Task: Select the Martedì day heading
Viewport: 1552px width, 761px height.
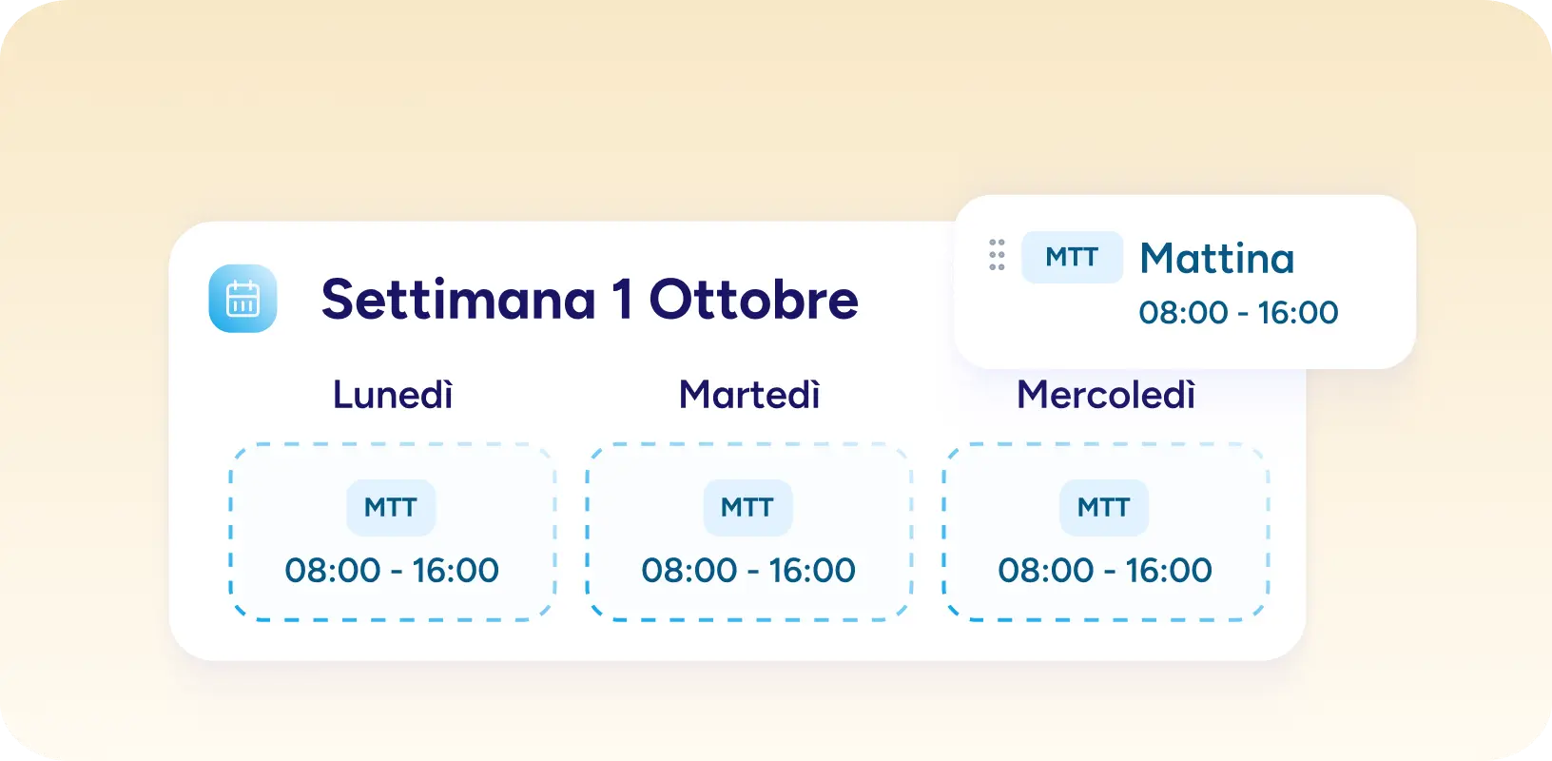Action: pyautogui.click(x=749, y=395)
